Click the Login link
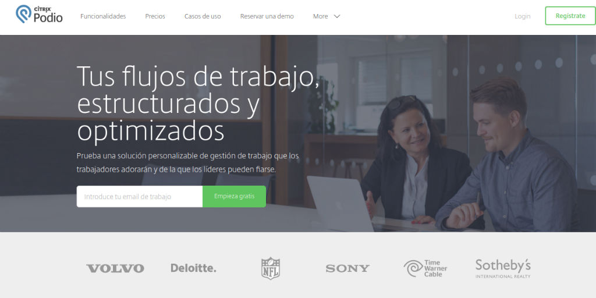The width and height of the screenshot is (596, 298). click(522, 16)
